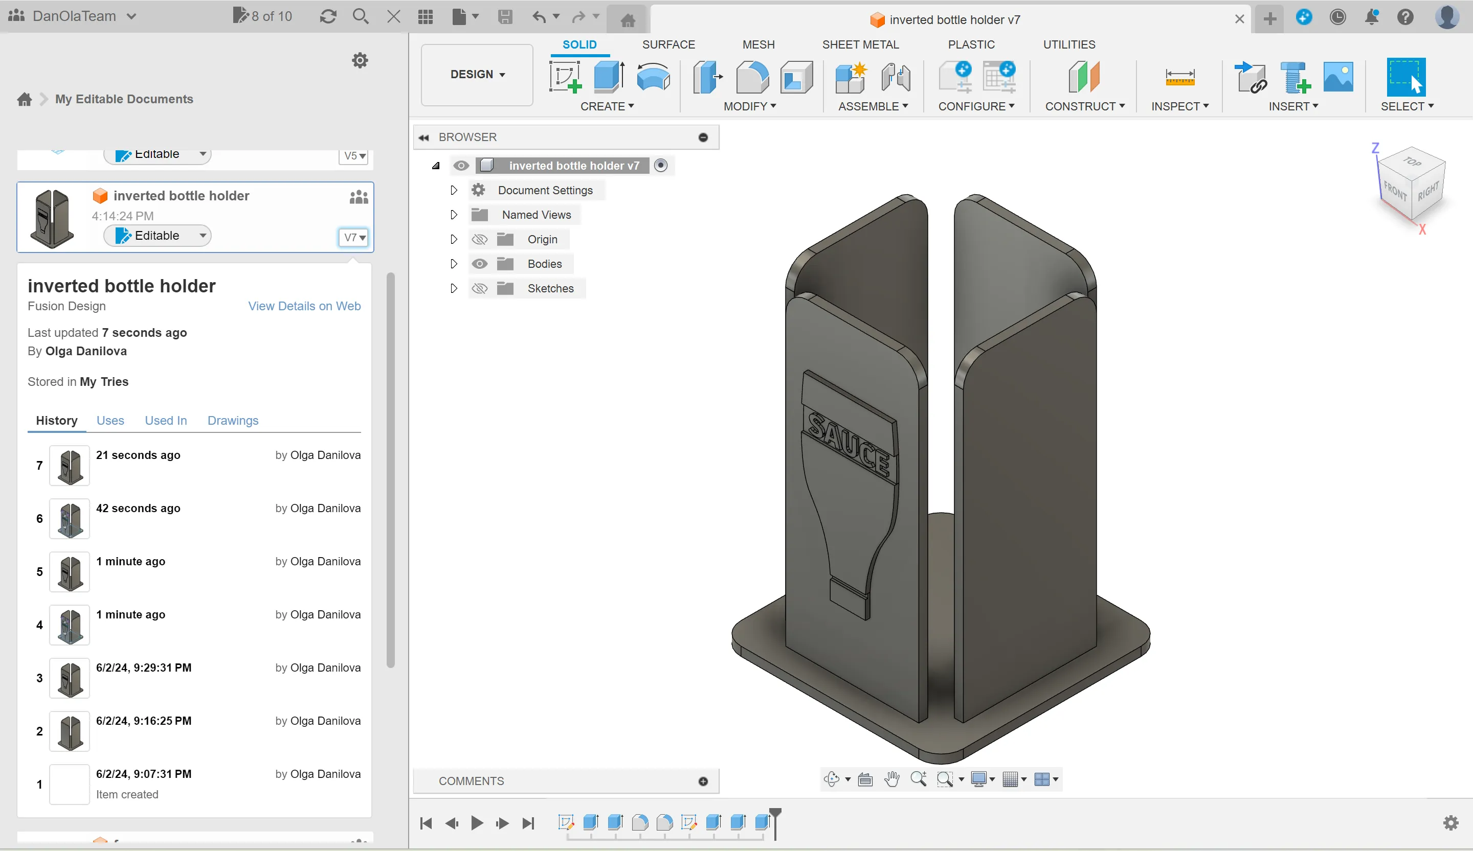Expand the Named Views node
This screenshot has width=1473, height=851.
[x=454, y=215]
